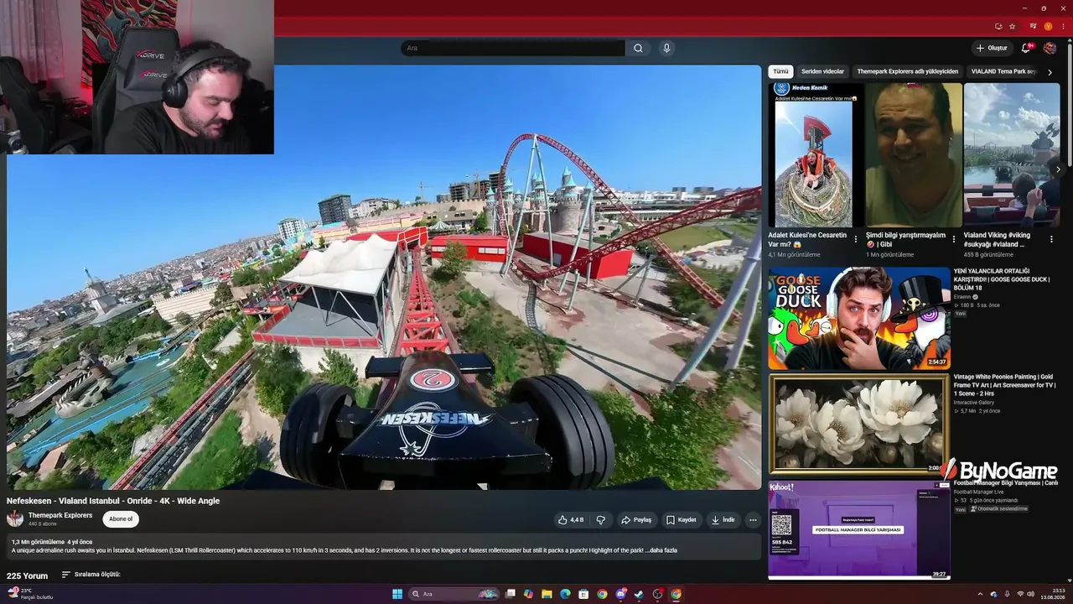Click the Nefeskesen video player
Viewport: 1073px width, 604px height.
(384, 278)
